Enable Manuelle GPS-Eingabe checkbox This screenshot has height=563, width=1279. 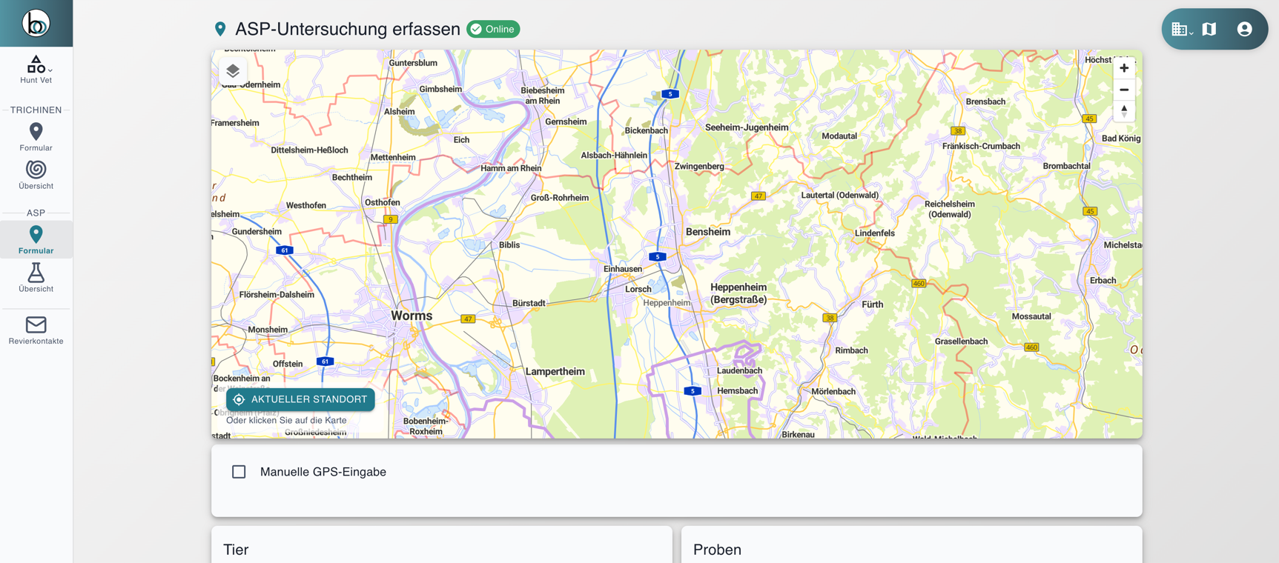coord(239,472)
